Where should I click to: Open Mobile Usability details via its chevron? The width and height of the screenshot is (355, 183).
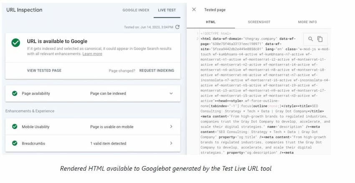click(x=171, y=127)
